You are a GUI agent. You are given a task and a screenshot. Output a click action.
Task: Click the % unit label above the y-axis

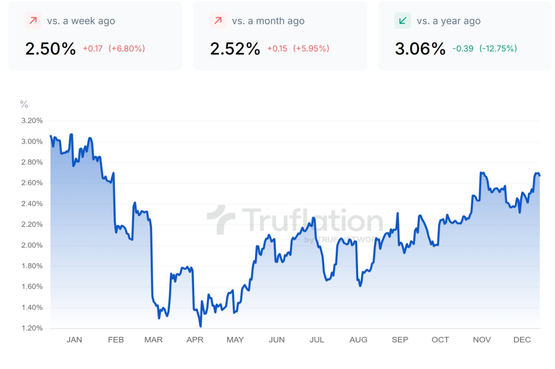click(x=24, y=104)
